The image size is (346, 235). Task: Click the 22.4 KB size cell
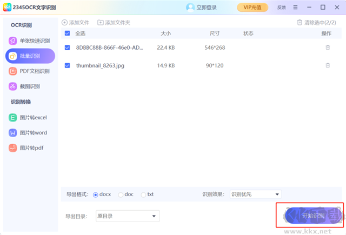[166, 48]
